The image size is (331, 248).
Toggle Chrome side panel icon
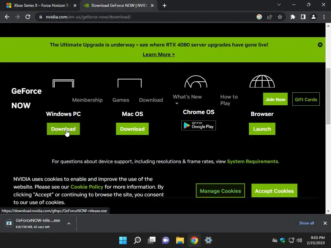pos(303,17)
